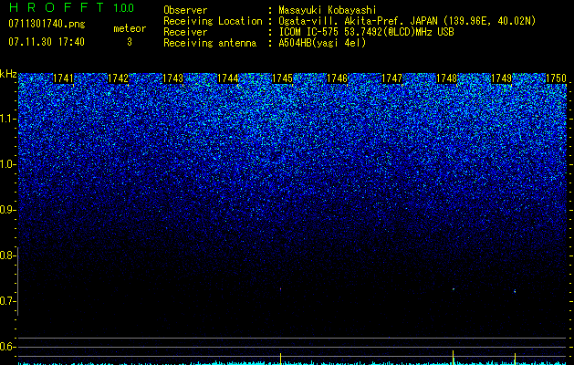Click the kHz axis unit label

pyautogui.click(x=8, y=74)
